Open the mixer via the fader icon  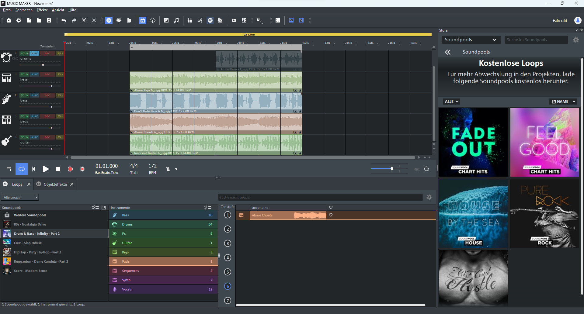[200, 20]
